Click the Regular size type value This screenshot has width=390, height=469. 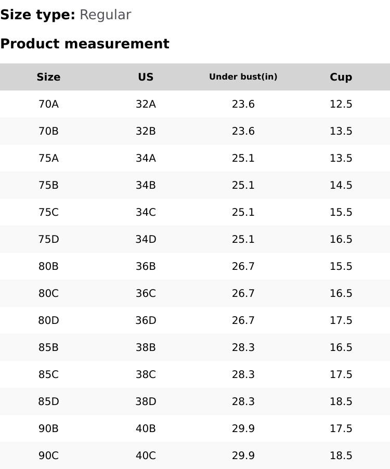[105, 15]
